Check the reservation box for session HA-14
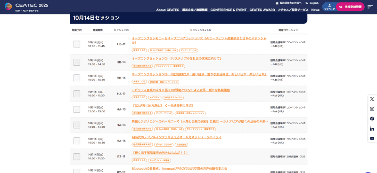 (x=77, y=125)
